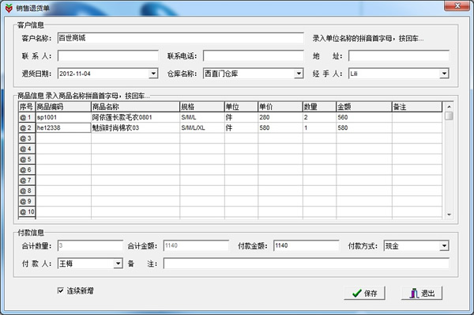Image resolution: width=474 pixels, height=315 pixels.
Task: Click the 退出 exit button
Action: click(422, 293)
